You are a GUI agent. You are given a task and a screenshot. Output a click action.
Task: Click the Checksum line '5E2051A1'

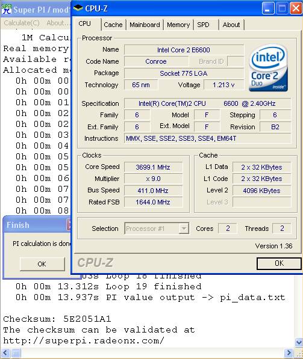coord(57,319)
